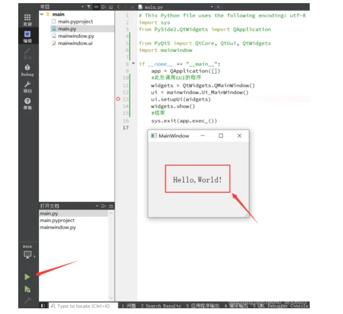
Task: Open the Debug mode
Action: (x=28, y=70)
